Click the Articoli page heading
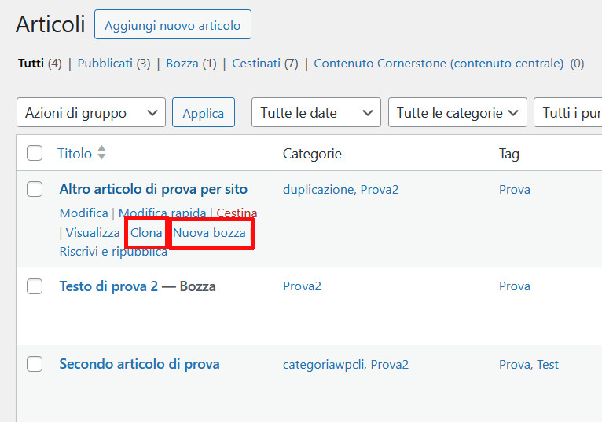The width and height of the screenshot is (602, 422). [x=50, y=24]
